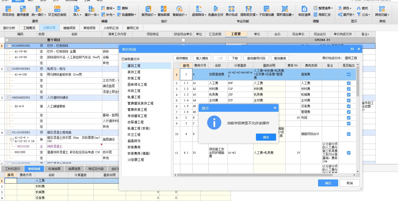This screenshot has width=398, height=201.
Task: Toggle 是否输出 checkbox for 机具费 row
Action: (348, 95)
